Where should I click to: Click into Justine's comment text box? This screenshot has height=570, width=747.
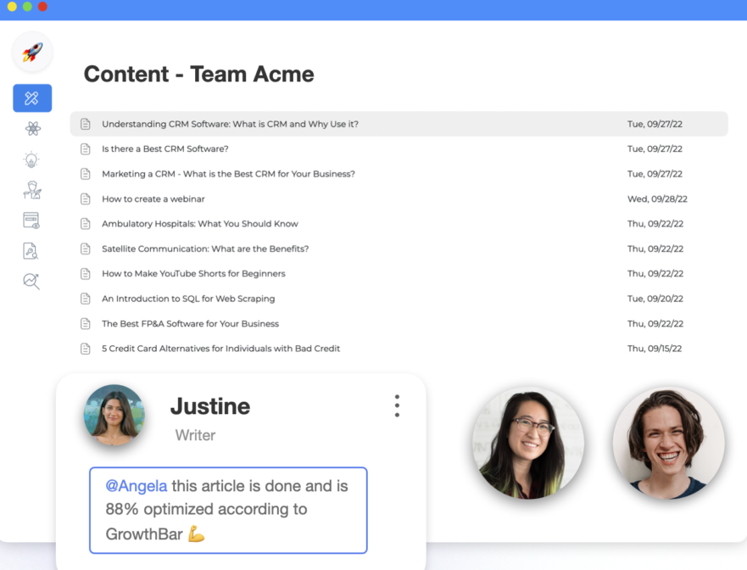pyautogui.click(x=228, y=510)
